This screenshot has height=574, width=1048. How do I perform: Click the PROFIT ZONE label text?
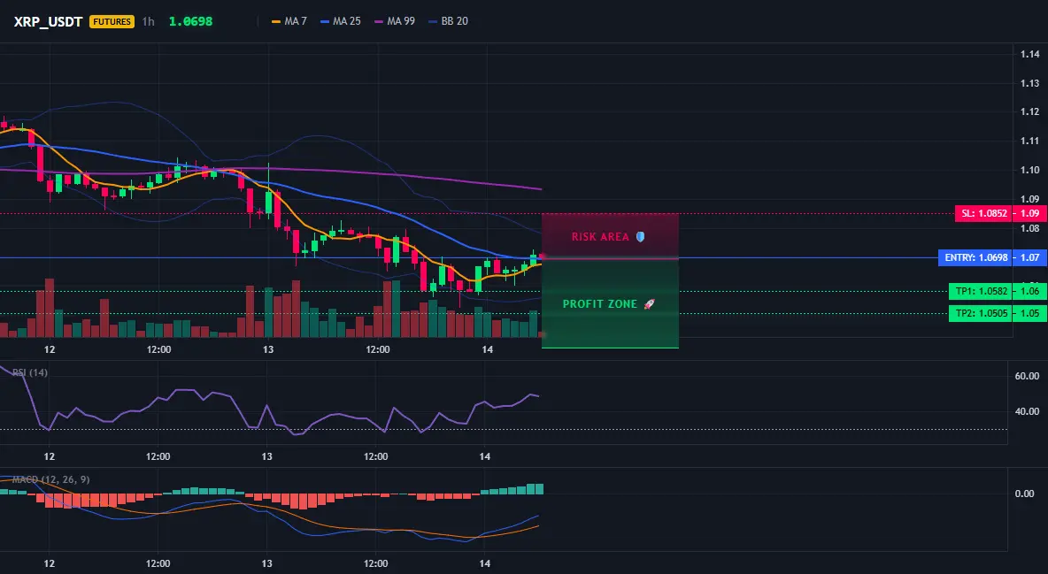pos(599,304)
